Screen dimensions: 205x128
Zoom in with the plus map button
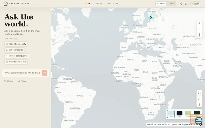(199, 23)
